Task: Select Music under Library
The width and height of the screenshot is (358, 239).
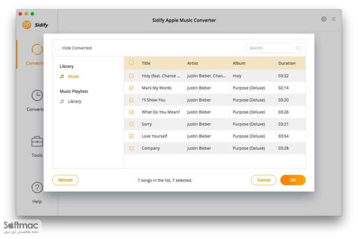Action: (74, 77)
